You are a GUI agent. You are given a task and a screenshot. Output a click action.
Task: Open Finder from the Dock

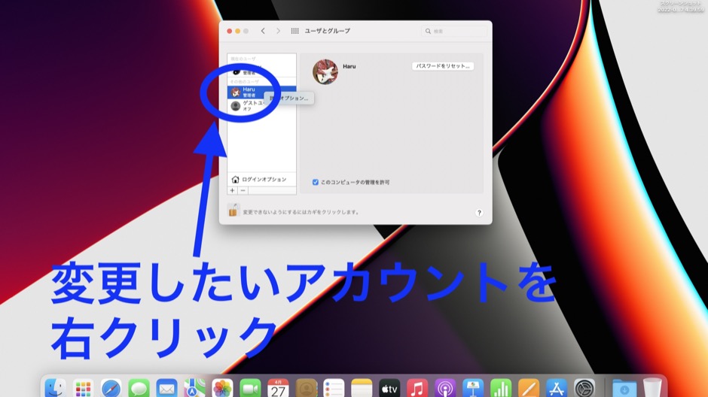click(x=55, y=389)
